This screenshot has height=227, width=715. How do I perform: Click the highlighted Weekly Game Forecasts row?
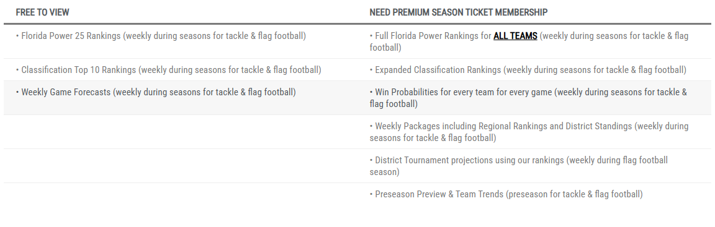[x=357, y=98]
